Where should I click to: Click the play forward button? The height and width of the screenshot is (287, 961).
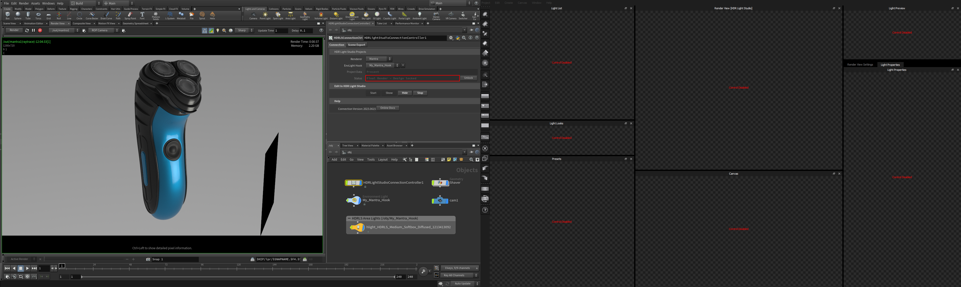(x=27, y=268)
